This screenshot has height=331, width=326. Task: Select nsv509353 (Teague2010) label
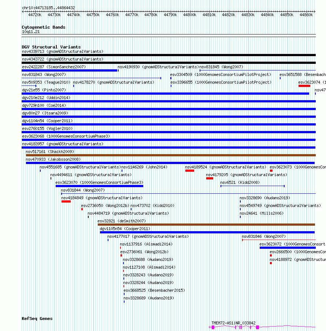[x=46, y=82]
